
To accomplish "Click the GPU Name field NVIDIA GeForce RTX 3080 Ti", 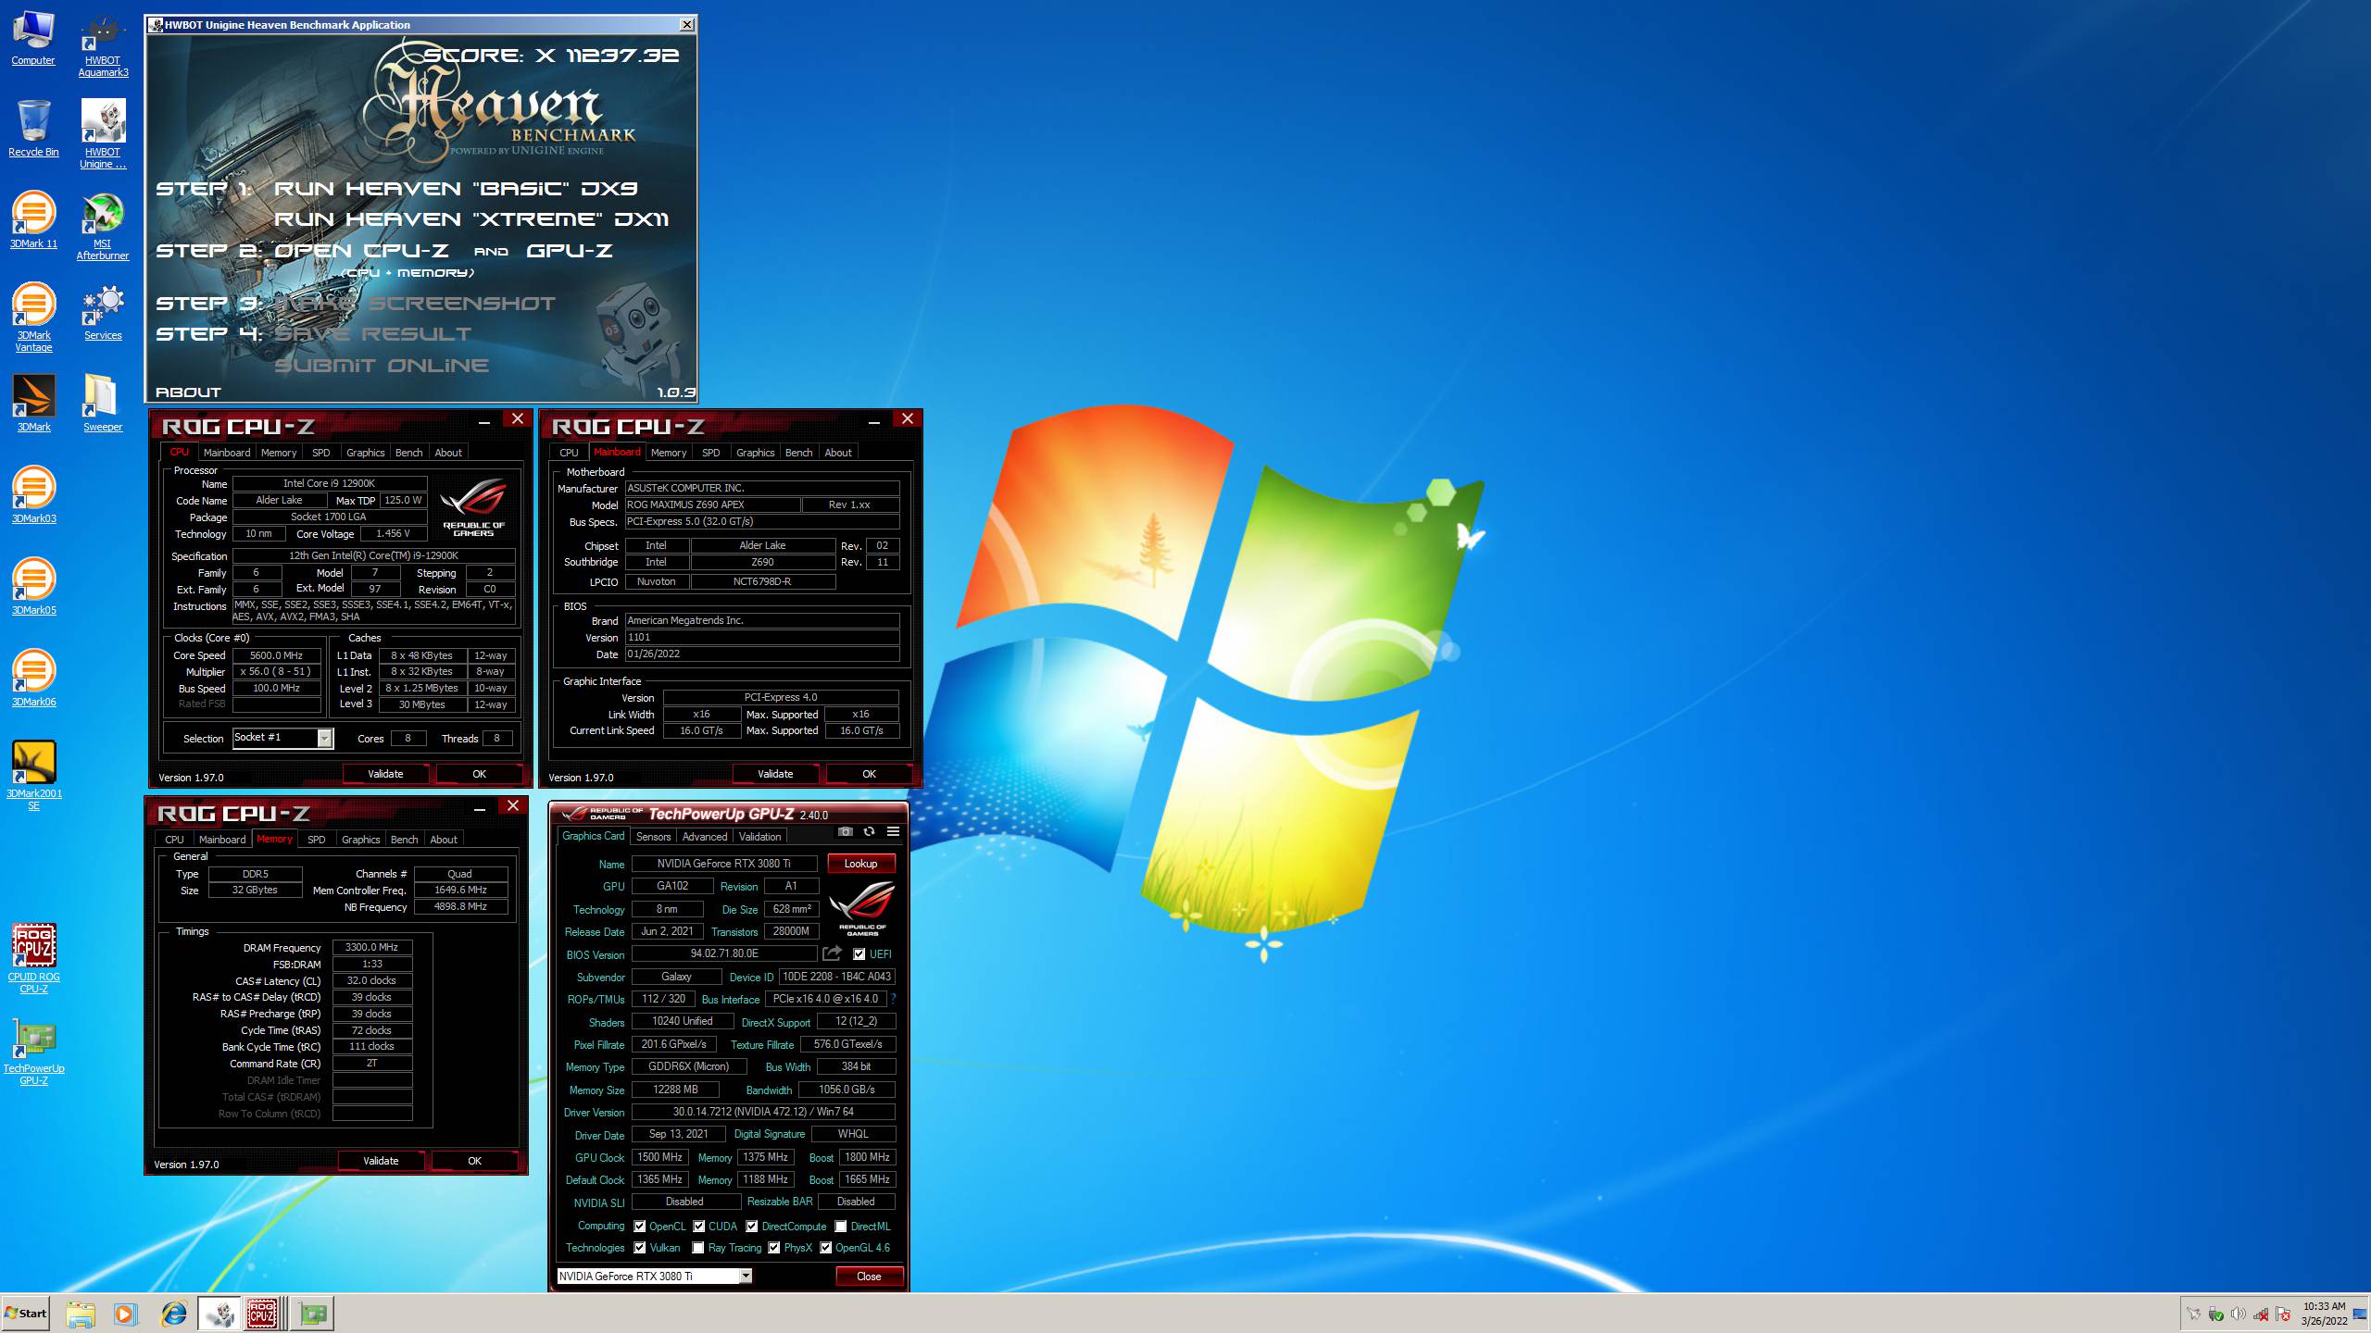I will [x=724, y=864].
